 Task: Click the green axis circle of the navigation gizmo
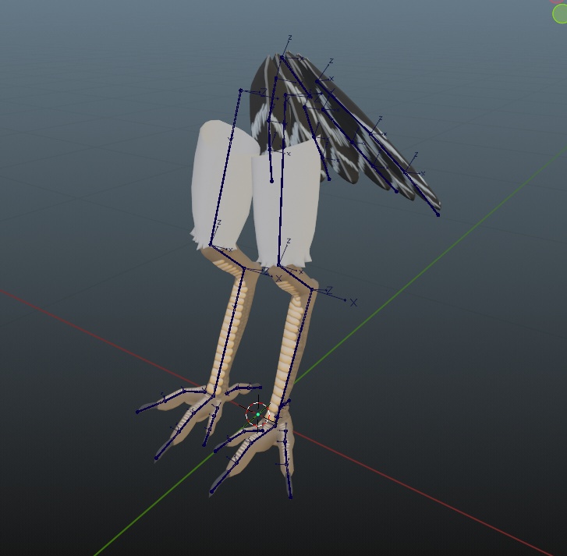tap(560, 14)
